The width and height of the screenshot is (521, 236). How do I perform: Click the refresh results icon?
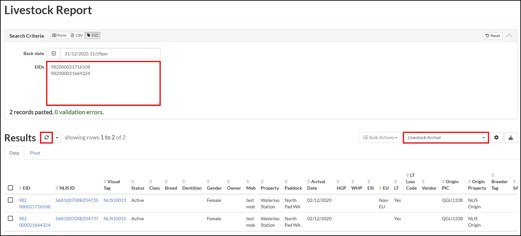click(x=47, y=137)
